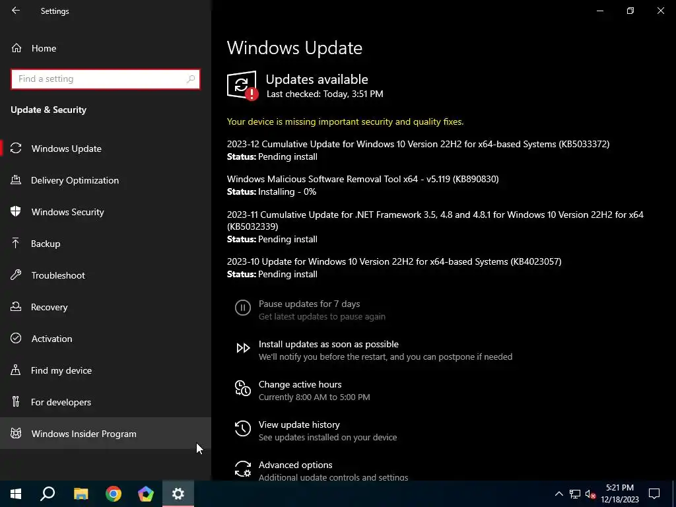Click the missing security fixes warning text
This screenshot has height=507, width=676.
[x=345, y=121]
